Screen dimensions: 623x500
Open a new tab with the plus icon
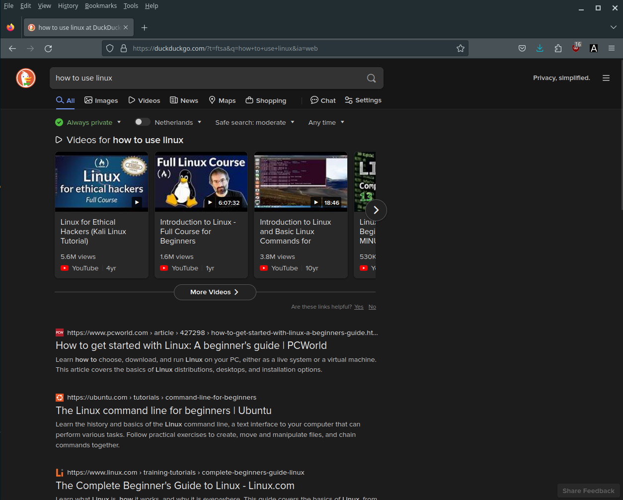pyautogui.click(x=145, y=27)
